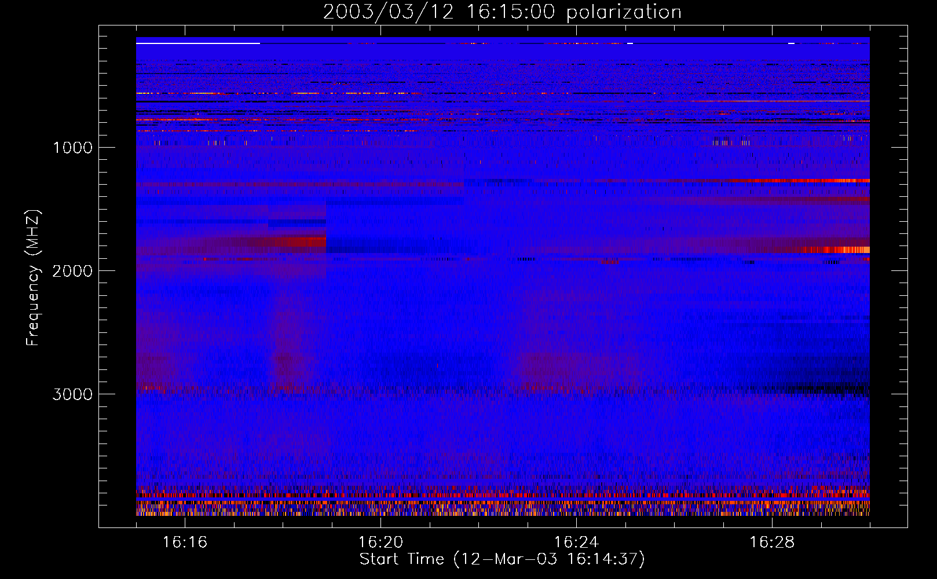This screenshot has height=579, width=937.
Task: Click the 16:16 time tick label
Action: tap(185, 542)
